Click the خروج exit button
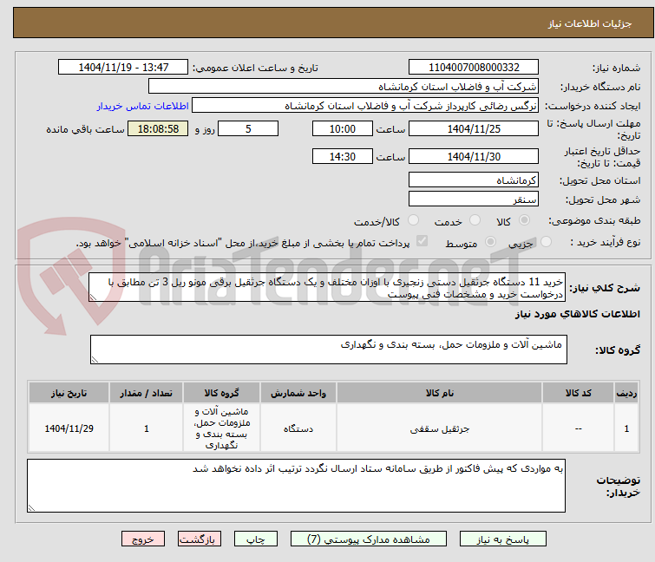655x562 pixels. tap(143, 539)
